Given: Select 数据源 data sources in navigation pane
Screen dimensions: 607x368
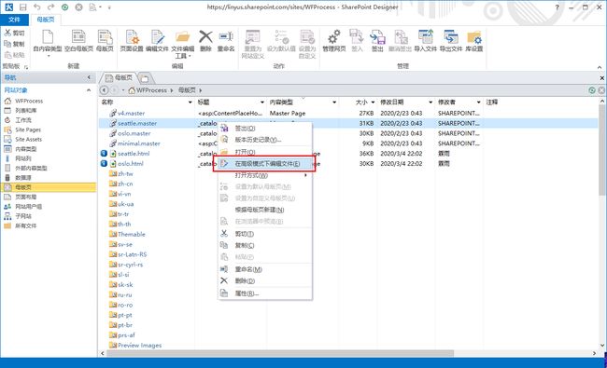Looking at the screenshot, I should tap(23, 178).
